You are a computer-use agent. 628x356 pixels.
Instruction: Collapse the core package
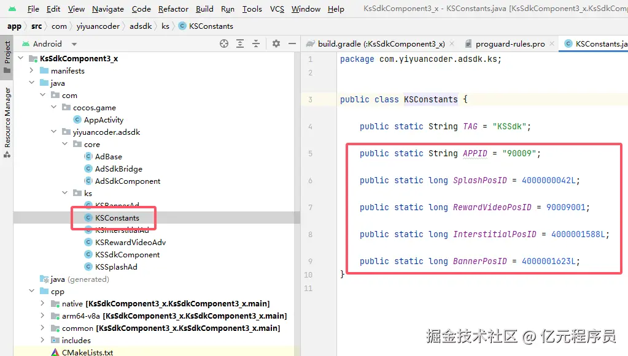(65, 144)
